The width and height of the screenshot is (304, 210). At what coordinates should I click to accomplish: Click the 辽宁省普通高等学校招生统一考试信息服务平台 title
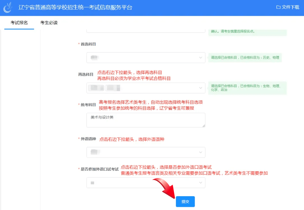coord(75,8)
